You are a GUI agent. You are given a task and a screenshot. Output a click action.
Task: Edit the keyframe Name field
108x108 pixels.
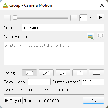pos(63,27)
